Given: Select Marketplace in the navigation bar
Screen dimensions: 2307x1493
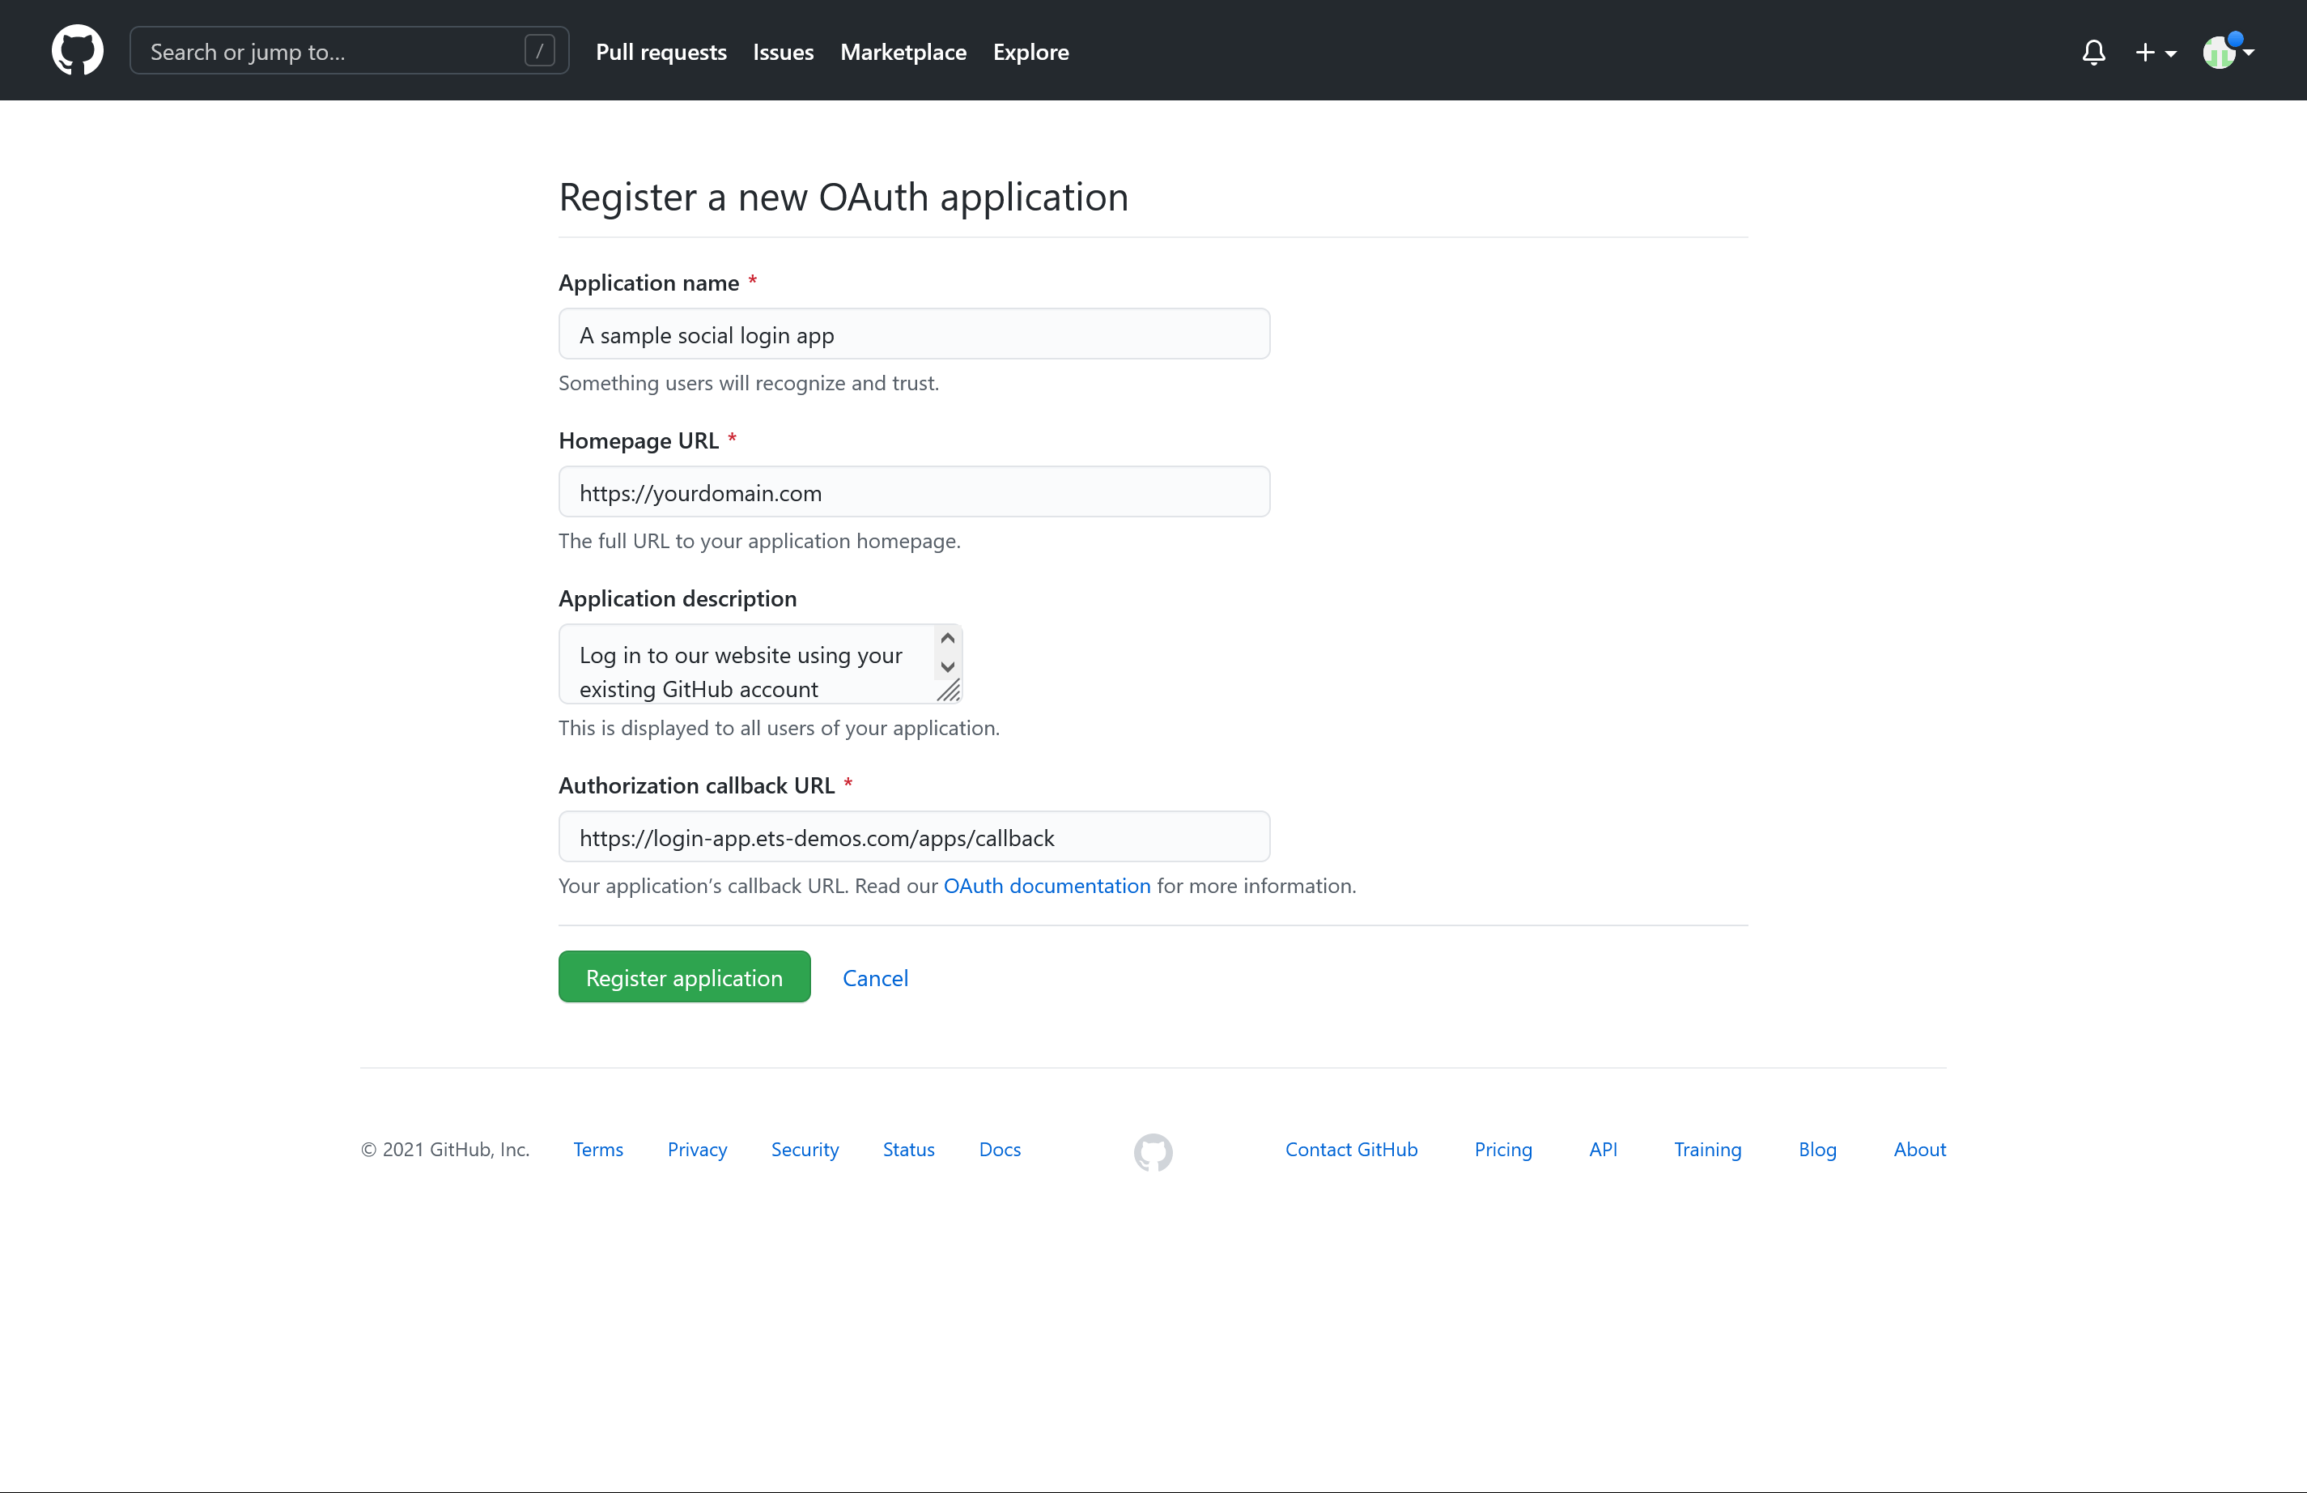Looking at the screenshot, I should pyautogui.click(x=903, y=53).
